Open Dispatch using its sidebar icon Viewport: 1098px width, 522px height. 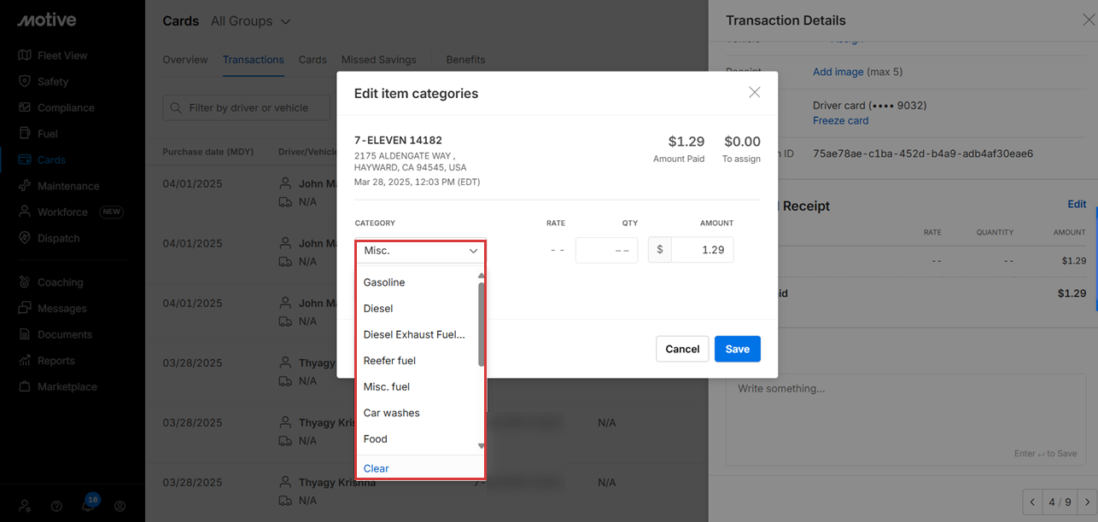coord(25,238)
